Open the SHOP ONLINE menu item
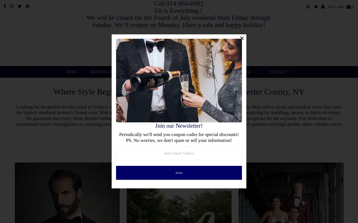Viewport: 358px width, 223px height. [x=101, y=72]
